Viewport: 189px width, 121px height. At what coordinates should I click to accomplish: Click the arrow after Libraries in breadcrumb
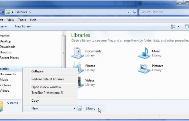click(30, 12)
